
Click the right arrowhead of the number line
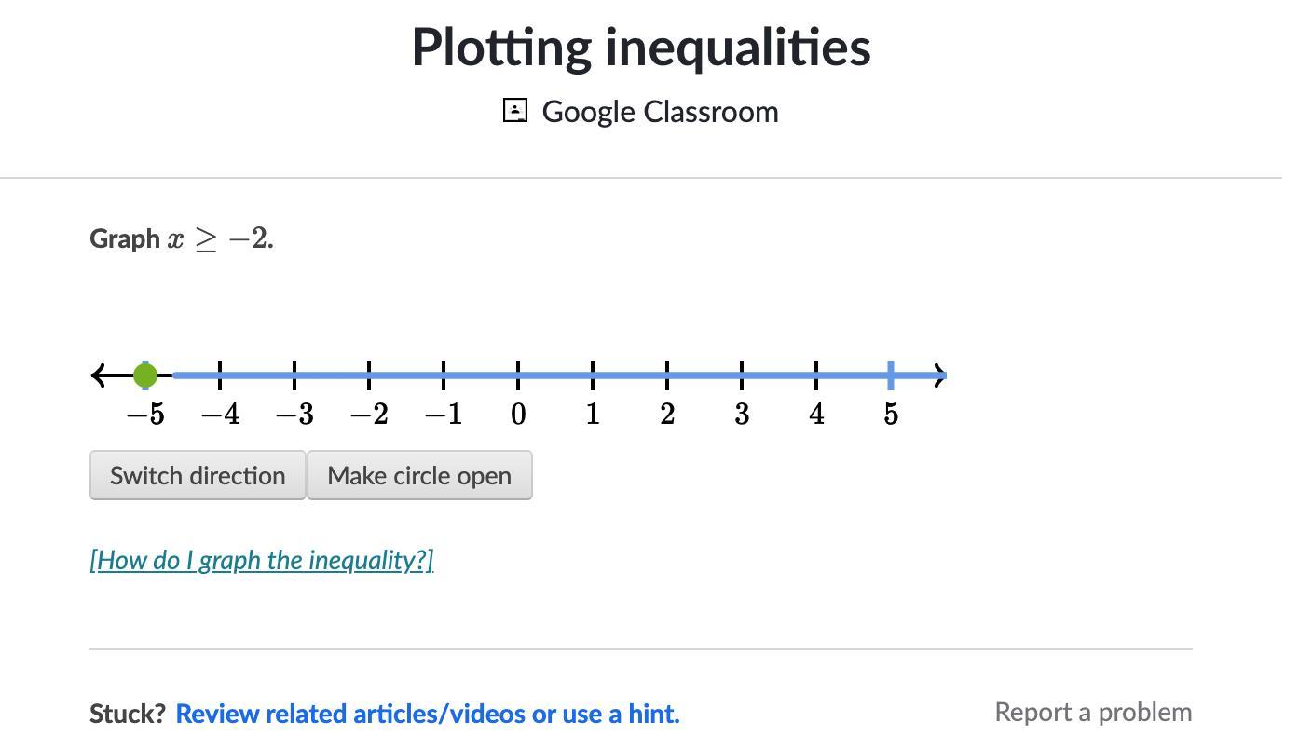[940, 375]
